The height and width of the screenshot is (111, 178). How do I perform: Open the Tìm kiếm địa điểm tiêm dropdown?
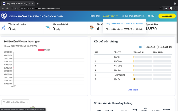click(15, 102)
